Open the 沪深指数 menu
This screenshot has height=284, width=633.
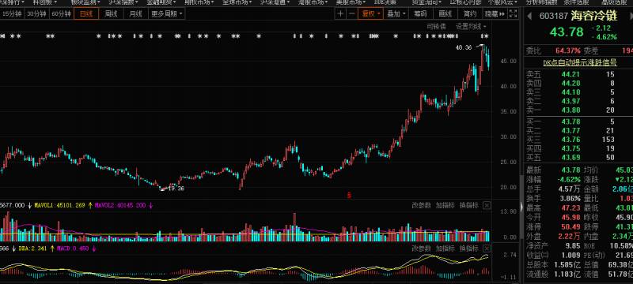point(123,2)
